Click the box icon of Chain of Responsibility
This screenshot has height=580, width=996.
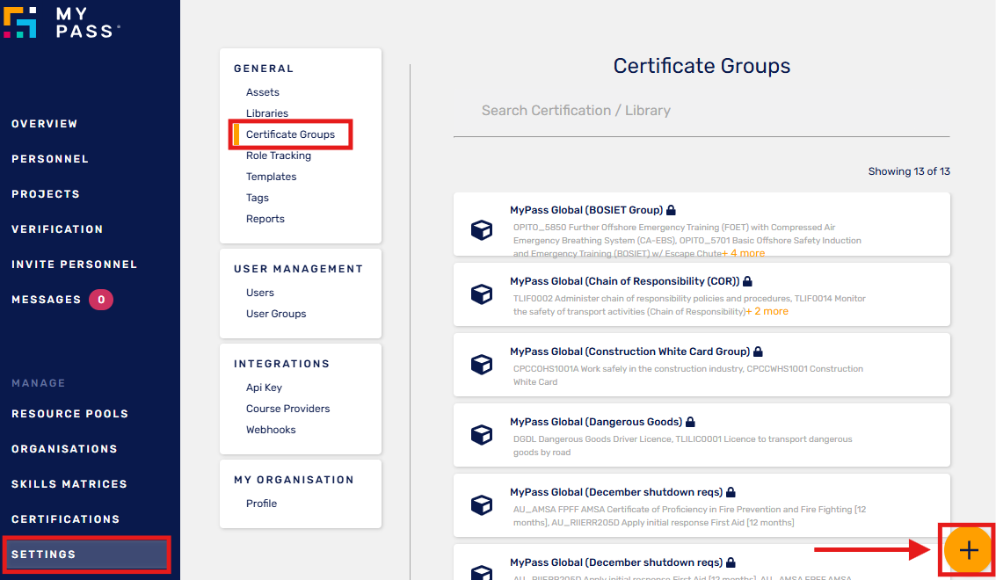coord(482,294)
